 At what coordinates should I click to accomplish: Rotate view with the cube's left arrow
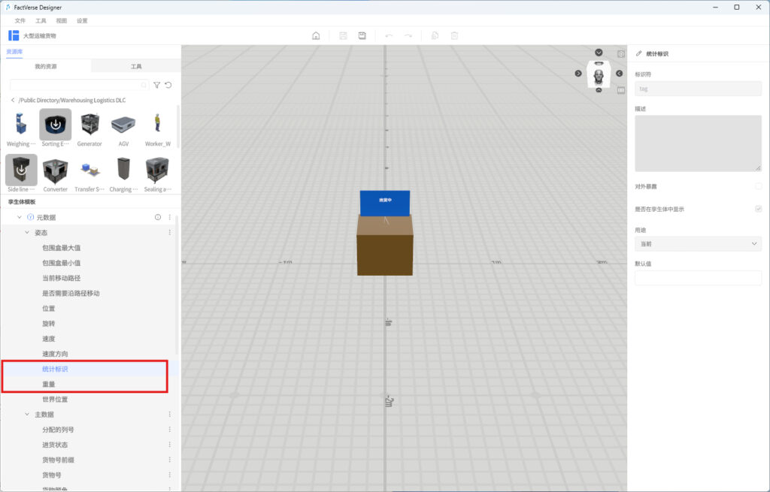coord(578,73)
